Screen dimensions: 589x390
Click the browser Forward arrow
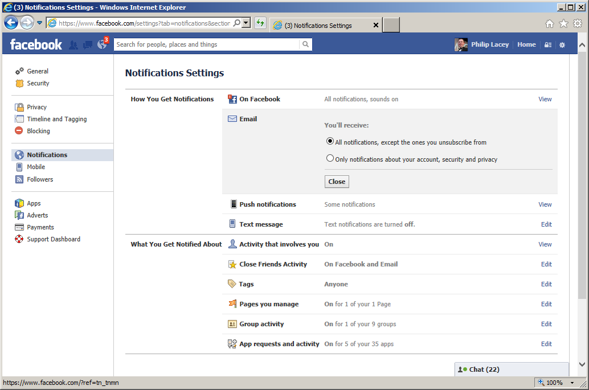(x=27, y=23)
